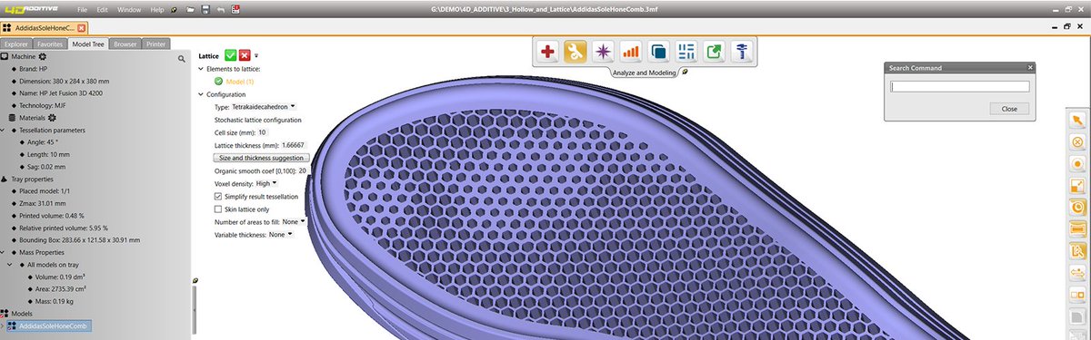Enable Skin lattice only checkbox

point(218,209)
